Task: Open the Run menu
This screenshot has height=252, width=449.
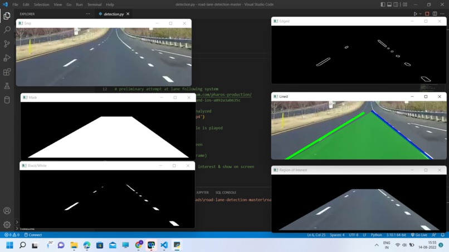Action: click(x=79, y=4)
